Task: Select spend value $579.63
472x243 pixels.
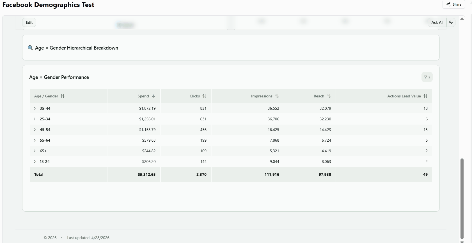Action: point(149,140)
